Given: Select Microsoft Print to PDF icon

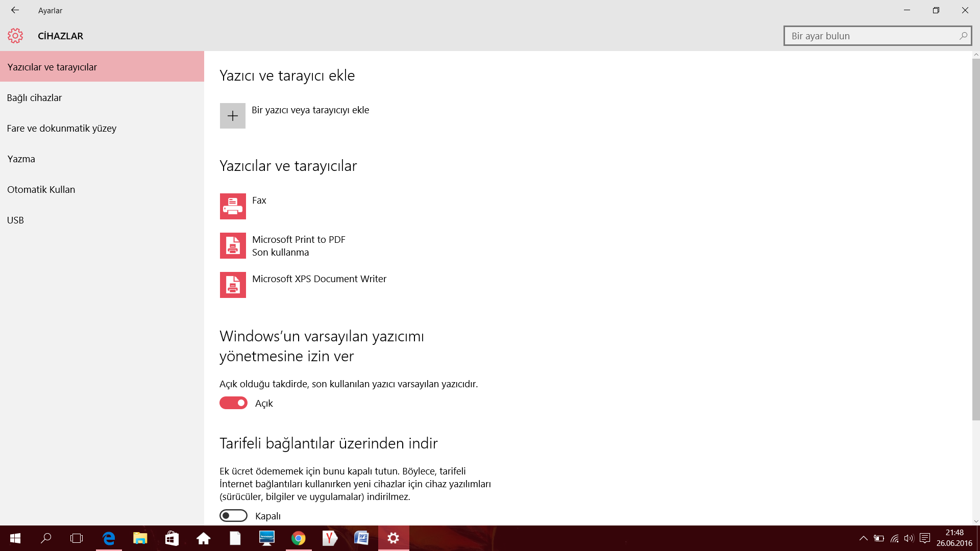Looking at the screenshot, I should pyautogui.click(x=233, y=245).
